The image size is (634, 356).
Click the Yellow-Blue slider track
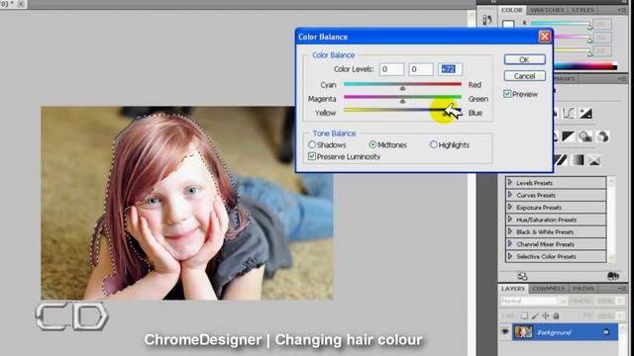point(402,110)
